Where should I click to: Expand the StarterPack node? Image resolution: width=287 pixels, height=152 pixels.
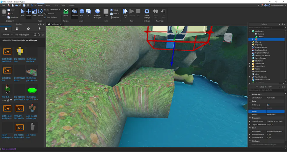click(x=250, y=63)
